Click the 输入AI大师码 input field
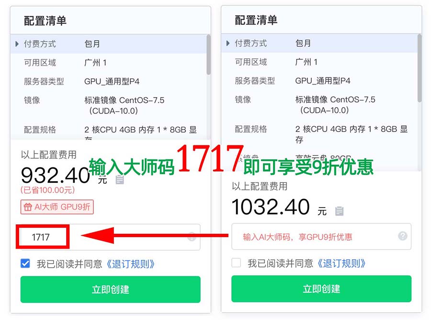 pos(321,236)
